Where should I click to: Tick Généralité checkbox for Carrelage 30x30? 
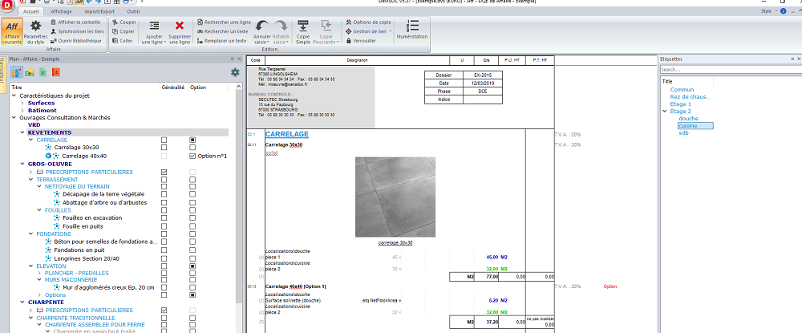164,148
